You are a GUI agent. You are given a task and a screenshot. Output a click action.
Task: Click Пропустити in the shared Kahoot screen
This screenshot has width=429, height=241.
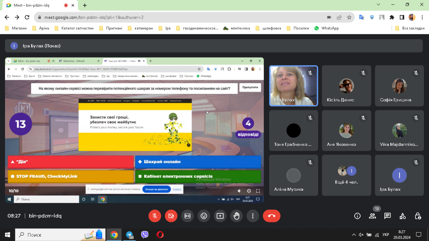click(250, 87)
